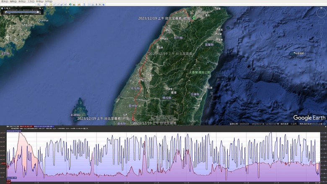The width and height of the screenshot is (327, 184).
Task: Click the right time slider thumb
Action: pos(38,12)
